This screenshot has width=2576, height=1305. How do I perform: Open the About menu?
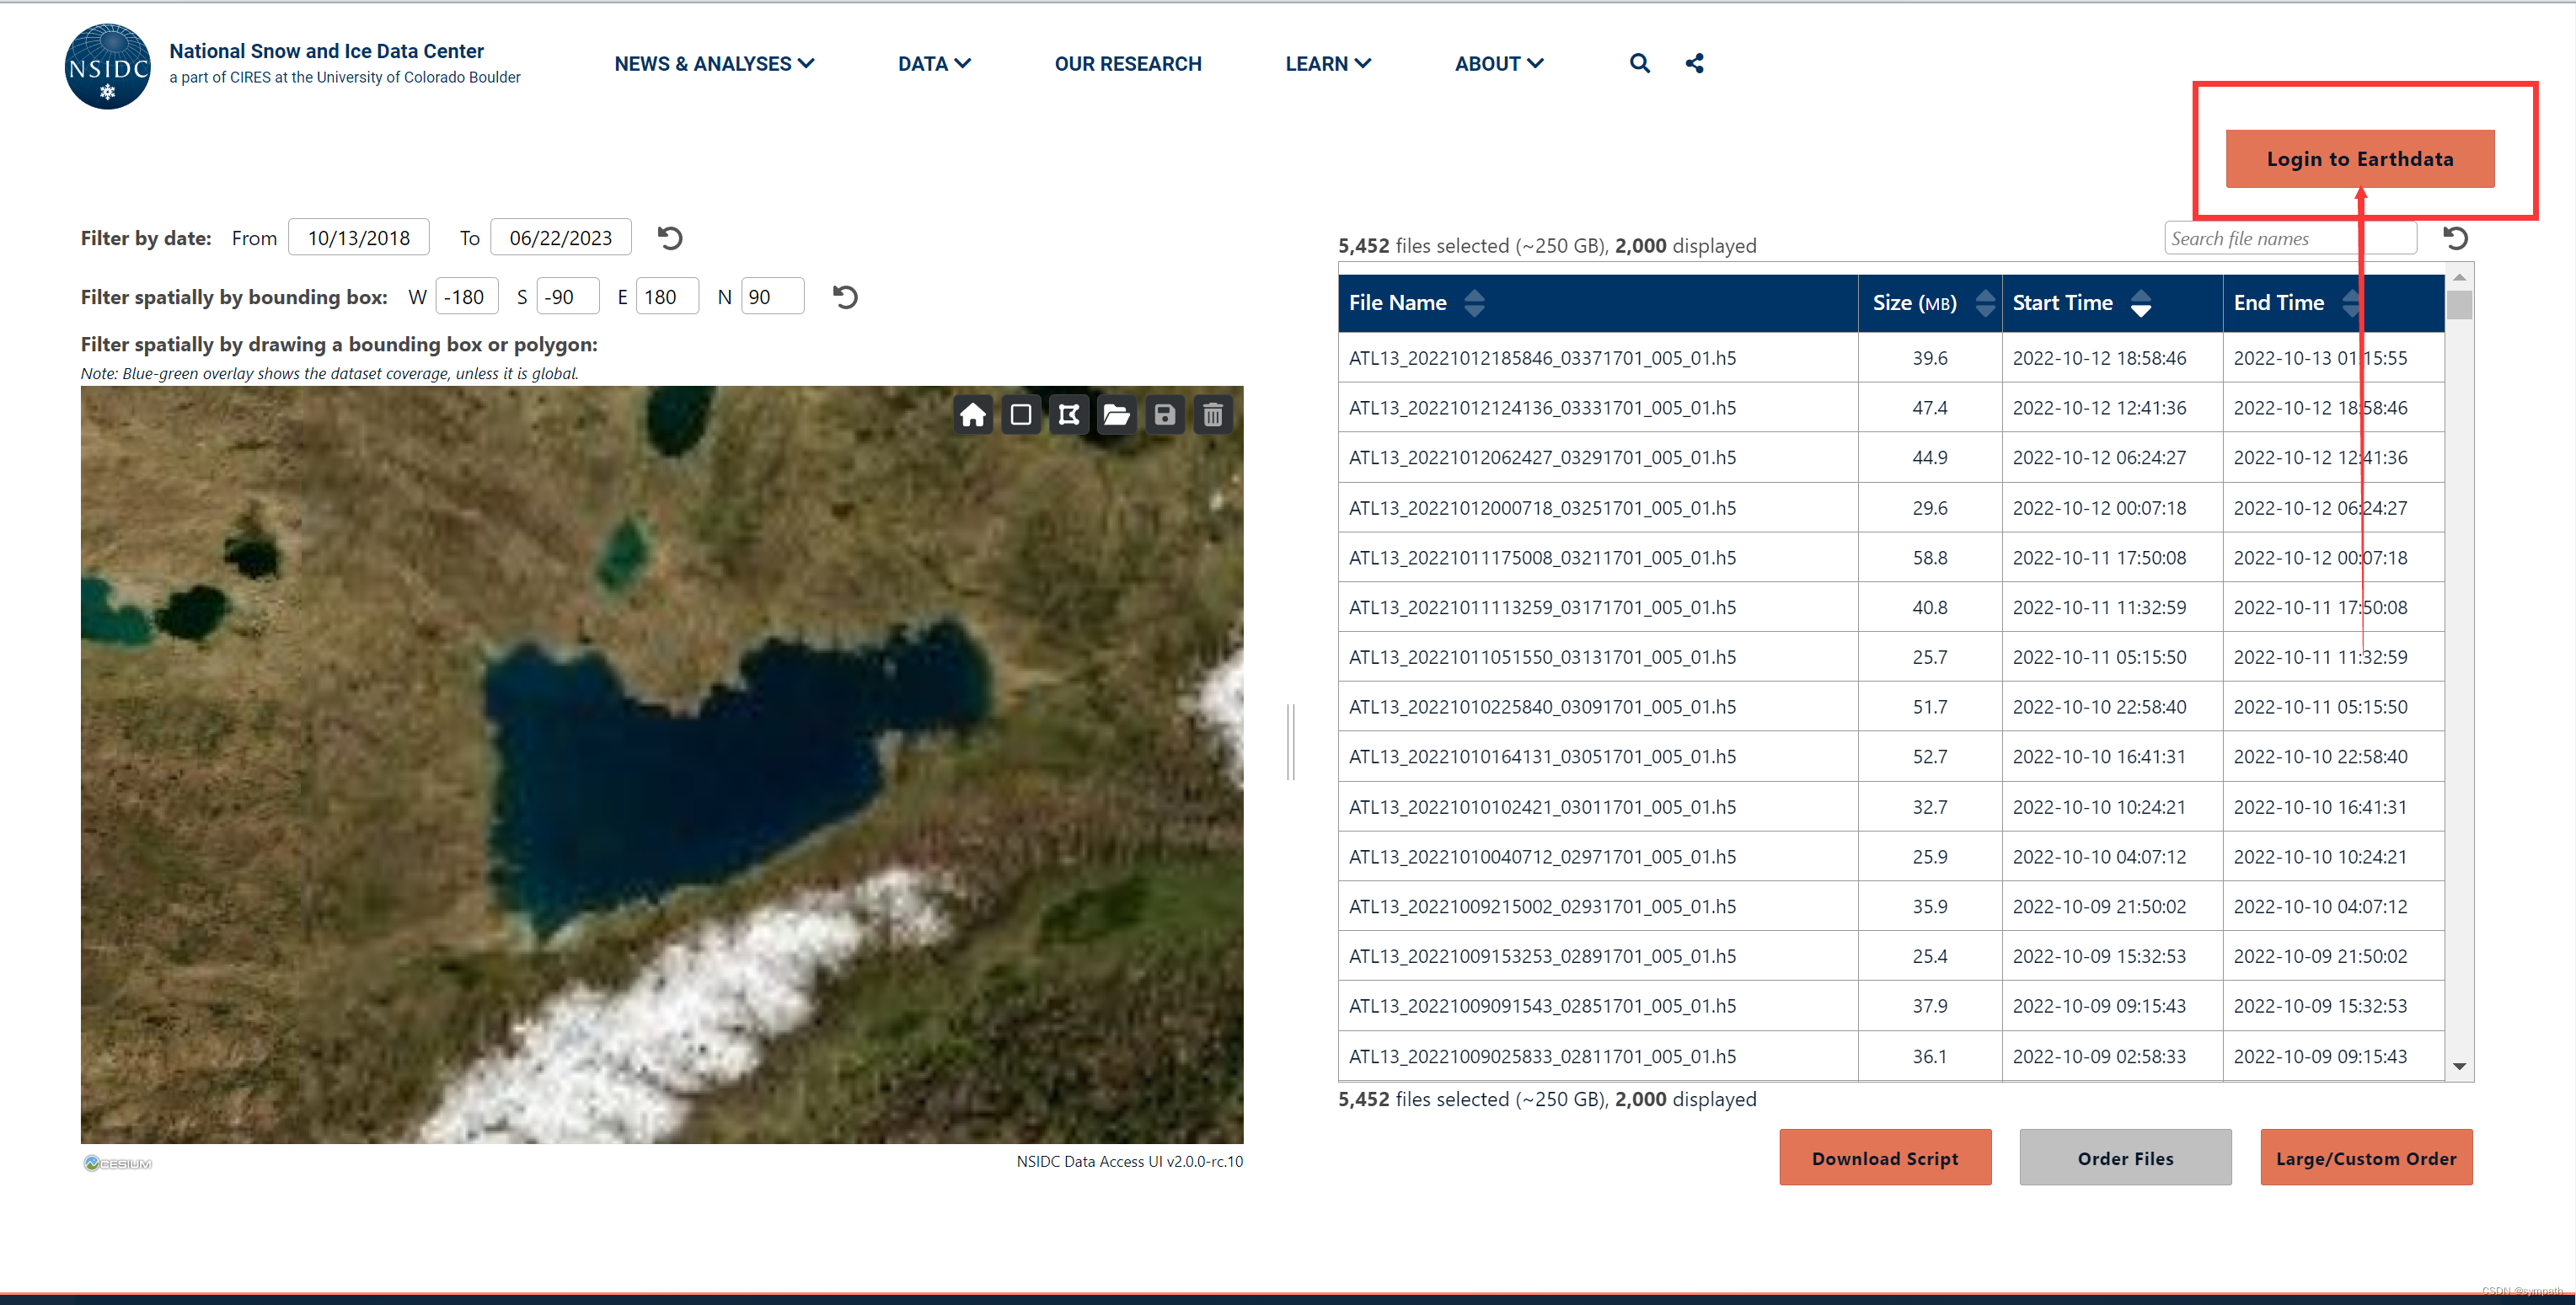tap(1498, 64)
